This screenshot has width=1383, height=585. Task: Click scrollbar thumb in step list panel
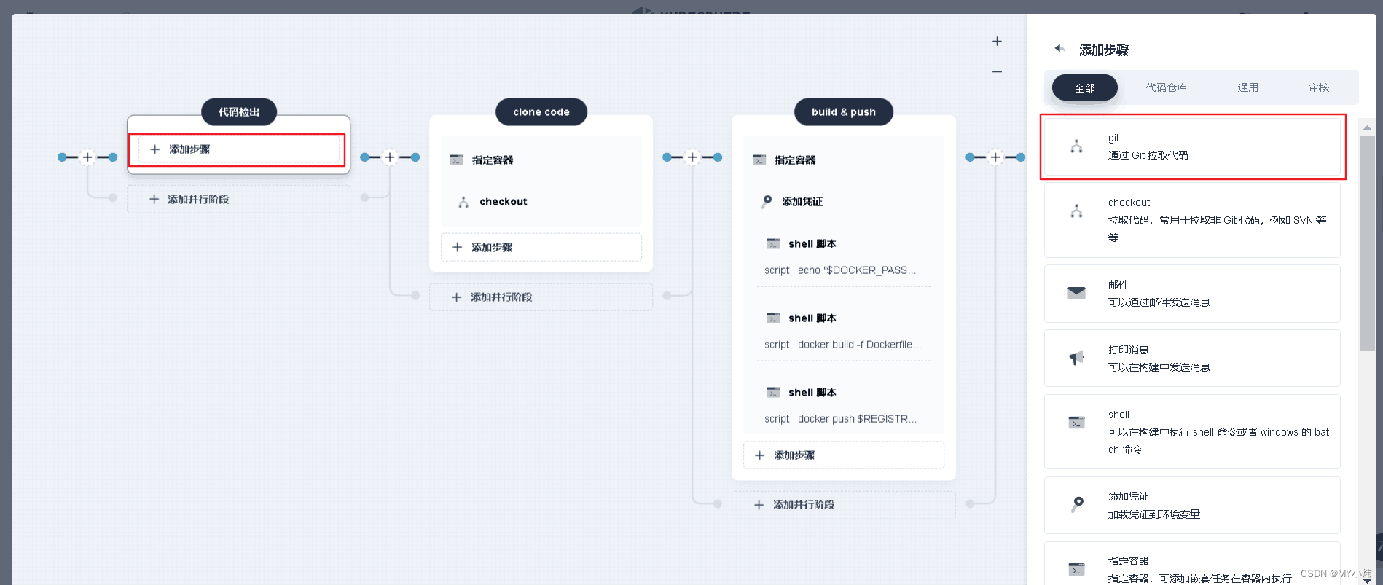pos(1367,243)
